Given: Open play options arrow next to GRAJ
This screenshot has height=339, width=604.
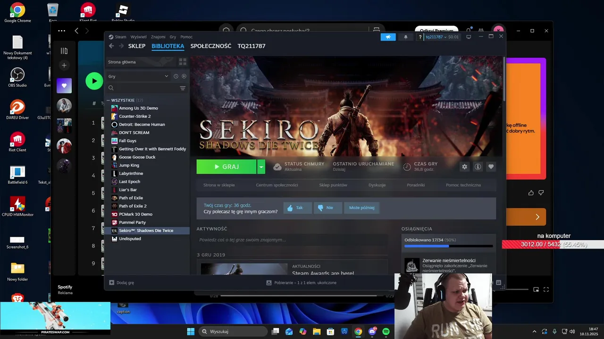Looking at the screenshot, I should [x=261, y=167].
